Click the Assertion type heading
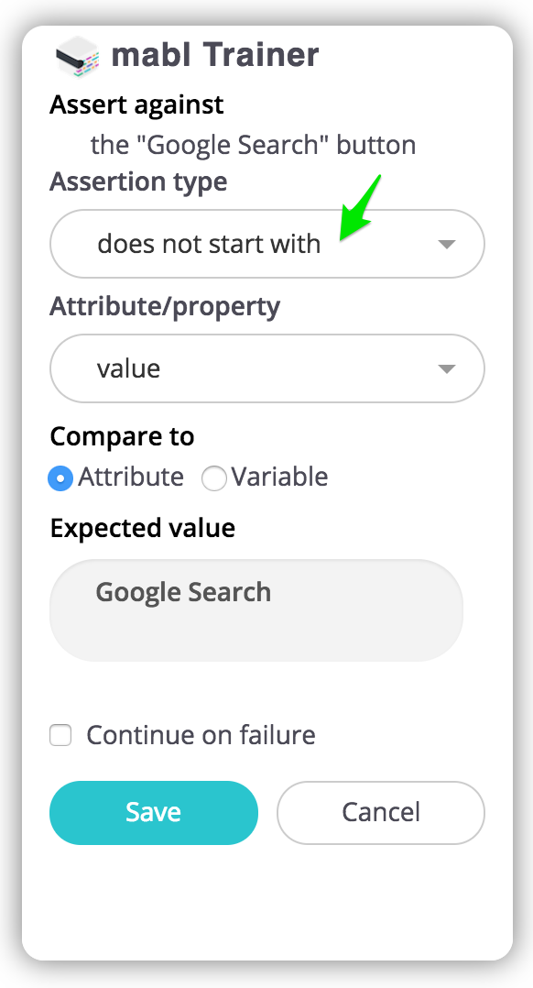The height and width of the screenshot is (988, 533). coord(138,182)
